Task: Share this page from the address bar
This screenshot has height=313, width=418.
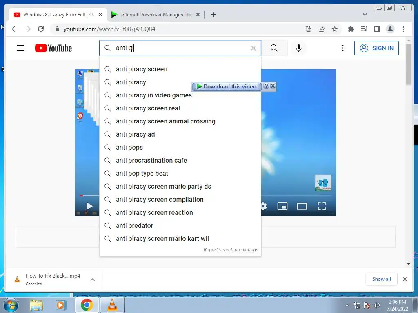Action: click(x=322, y=29)
